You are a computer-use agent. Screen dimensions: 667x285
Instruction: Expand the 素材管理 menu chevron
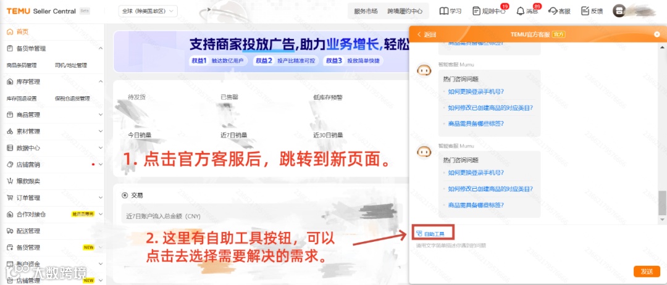tap(101, 131)
